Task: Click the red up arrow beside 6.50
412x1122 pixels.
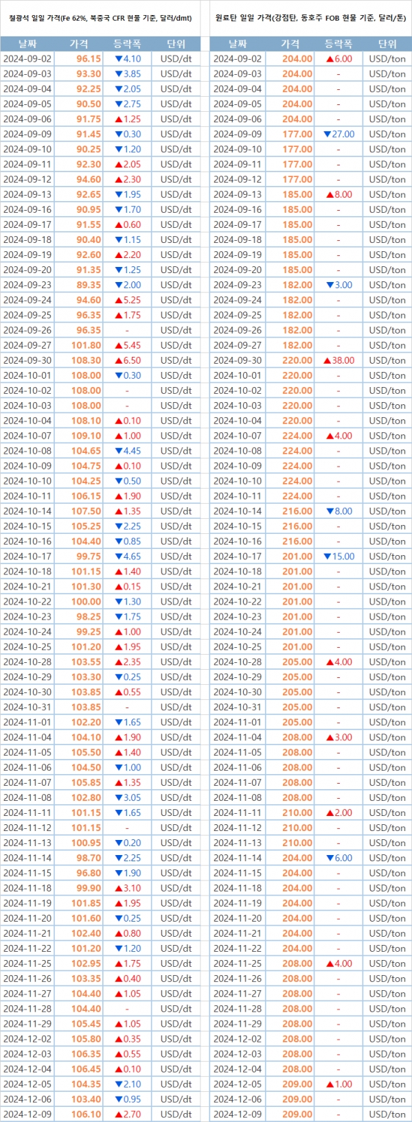Action: [118, 360]
